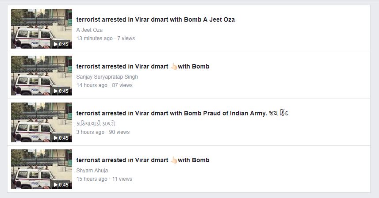Play the Shyam Ahuja video thumbnail
379x198 pixels.
[x=42, y=169]
